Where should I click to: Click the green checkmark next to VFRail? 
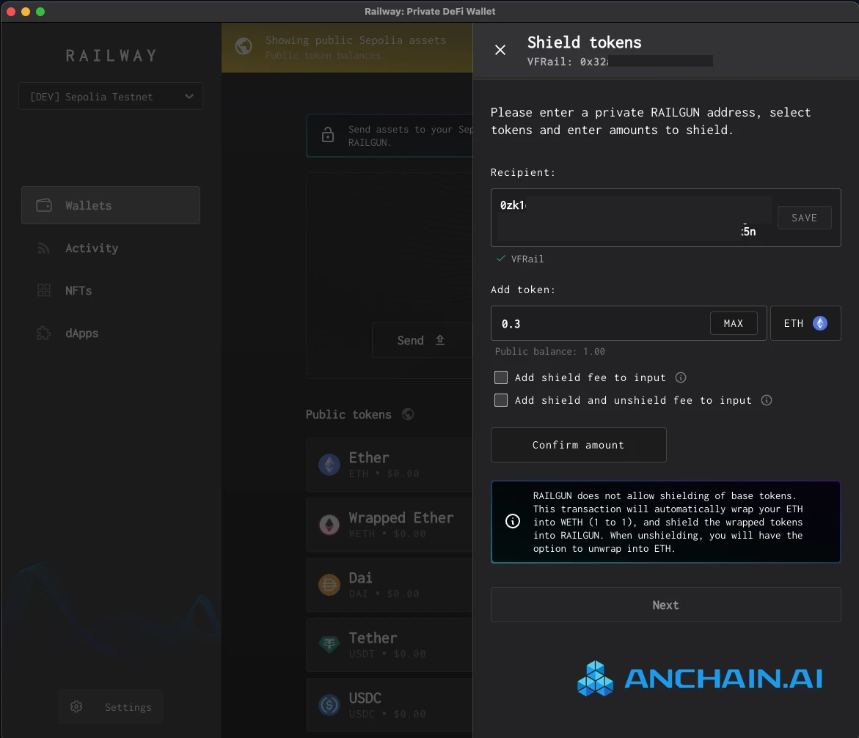pyautogui.click(x=501, y=259)
